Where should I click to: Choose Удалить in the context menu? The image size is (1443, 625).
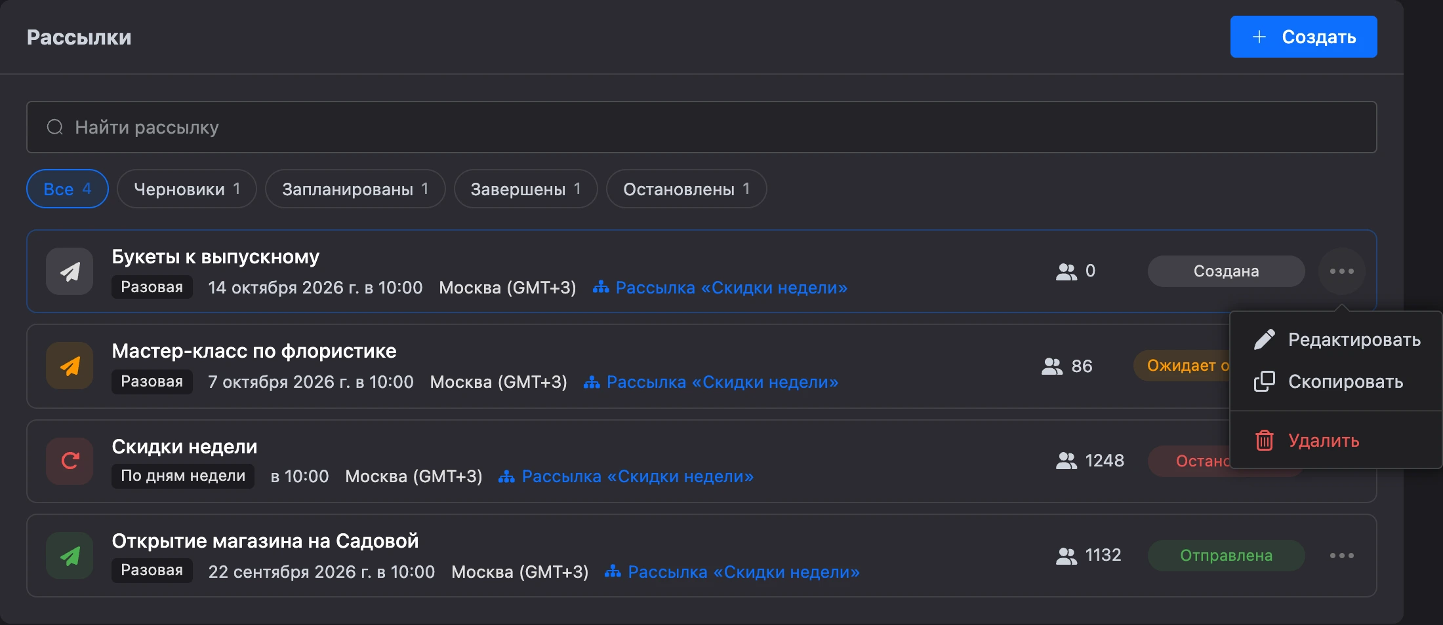click(1337, 440)
